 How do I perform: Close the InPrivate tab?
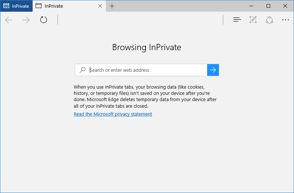[100, 6]
